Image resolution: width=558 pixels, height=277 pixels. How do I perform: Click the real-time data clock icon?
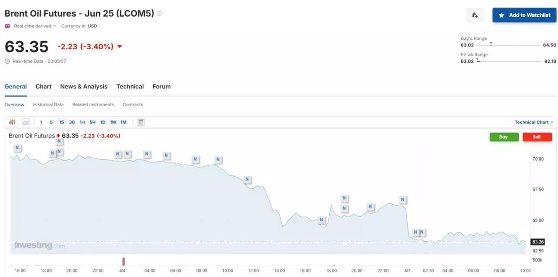(x=7, y=61)
